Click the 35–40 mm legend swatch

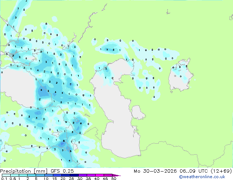coord(91,175)
